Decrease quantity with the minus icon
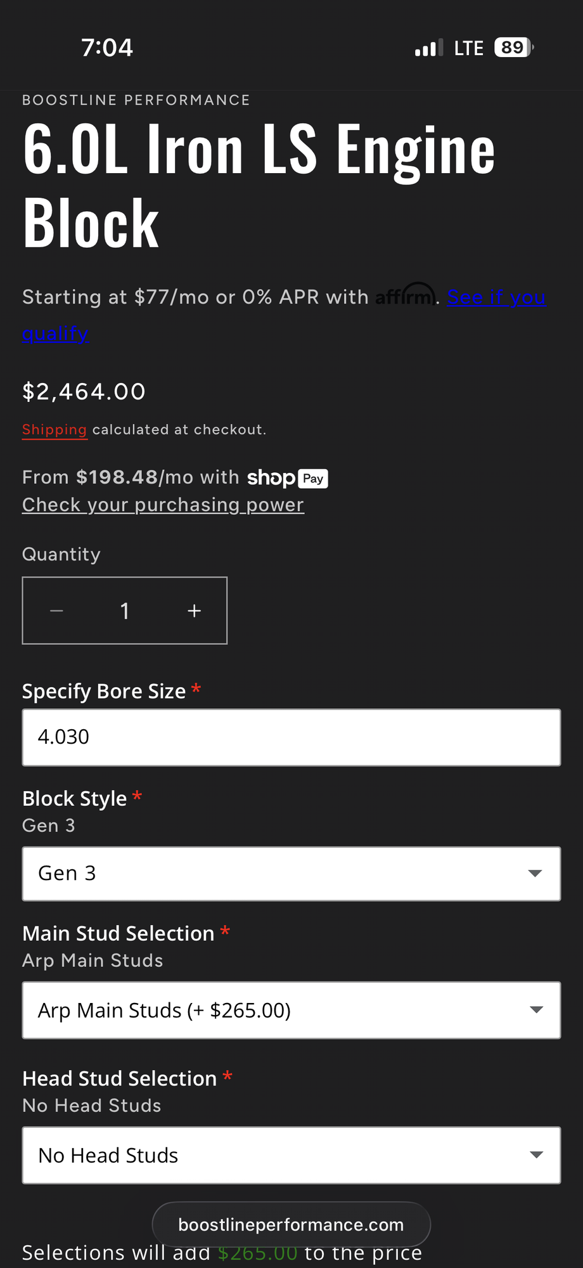Viewport: 583px width, 1268px height. pos(56,611)
